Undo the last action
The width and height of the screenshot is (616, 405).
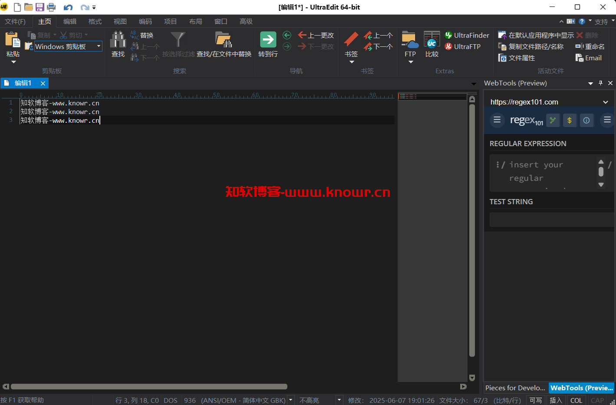click(68, 7)
